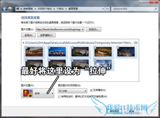160x118 pixels.
Task: Click the 保存修改 button
Action: click(x=115, y=111)
